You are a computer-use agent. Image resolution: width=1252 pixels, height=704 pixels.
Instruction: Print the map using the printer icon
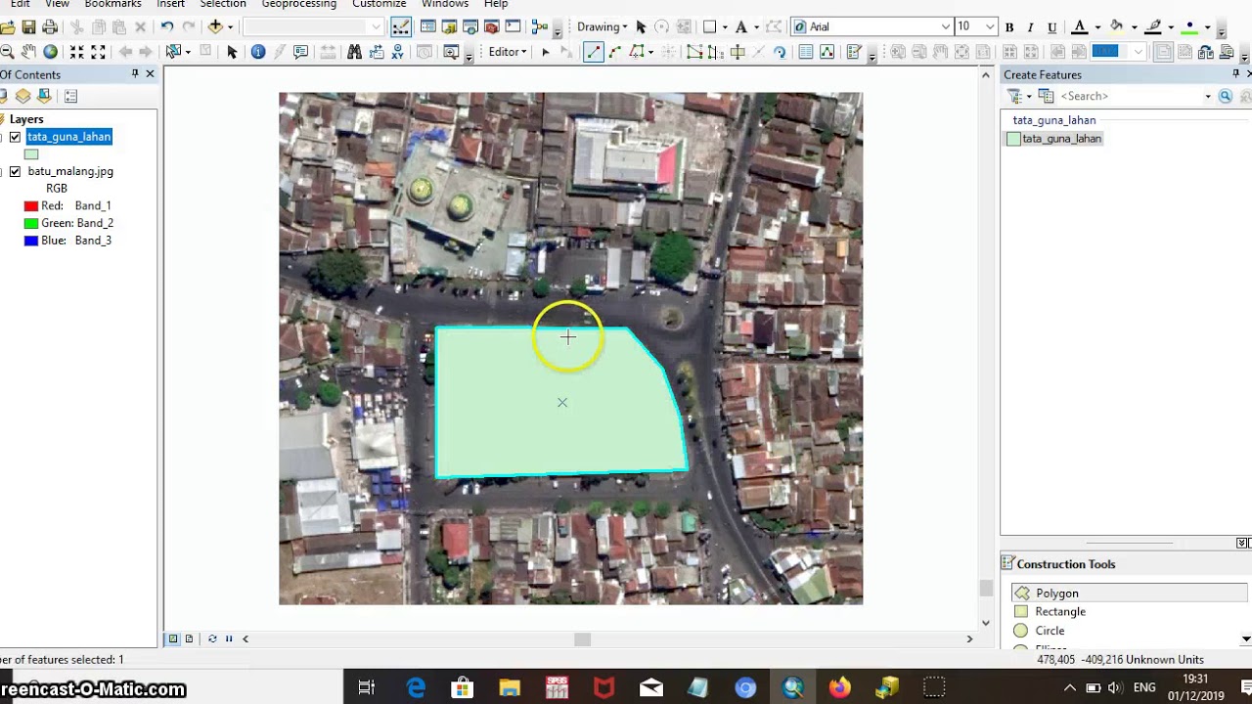click(50, 27)
